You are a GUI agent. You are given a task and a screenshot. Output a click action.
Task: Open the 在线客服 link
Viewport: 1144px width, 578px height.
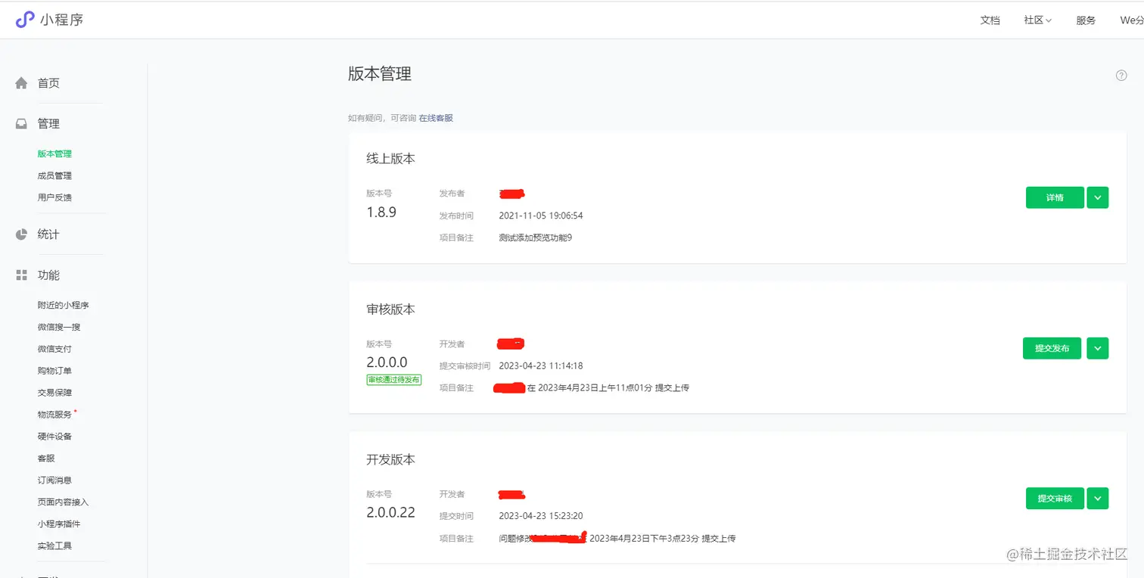tap(436, 118)
